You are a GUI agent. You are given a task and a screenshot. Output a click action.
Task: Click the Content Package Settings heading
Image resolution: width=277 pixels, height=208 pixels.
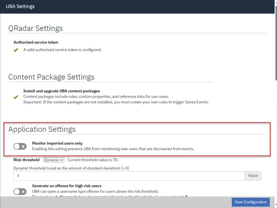(51, 77)
